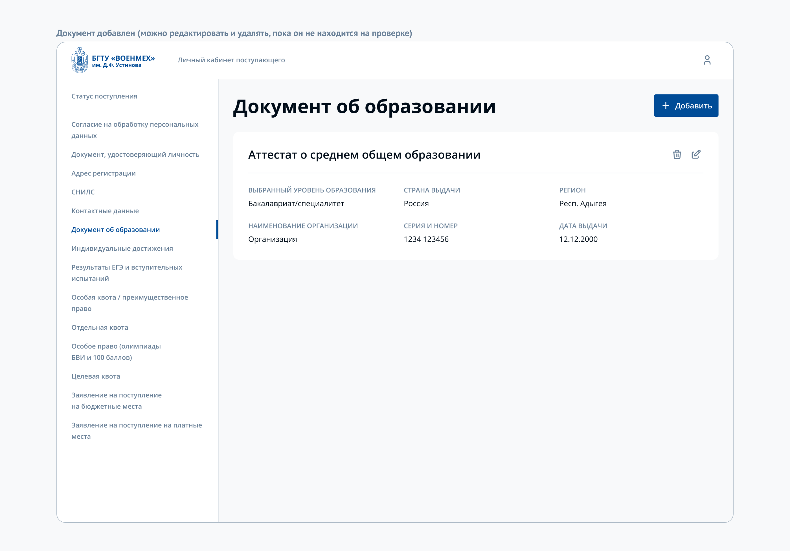The width and height of the screenshot is (790, 551).
Task: Select the active Документ об образовании item
Action: point(116,230)
